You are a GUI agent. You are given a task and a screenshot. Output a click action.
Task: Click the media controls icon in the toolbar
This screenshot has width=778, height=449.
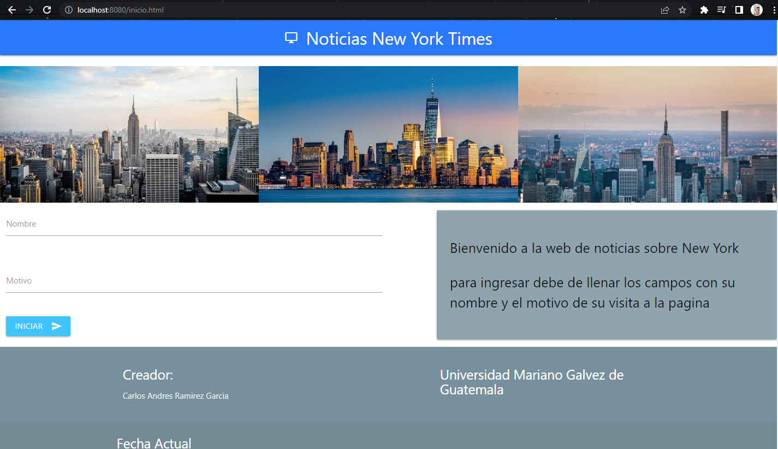[x=721, y=9]
